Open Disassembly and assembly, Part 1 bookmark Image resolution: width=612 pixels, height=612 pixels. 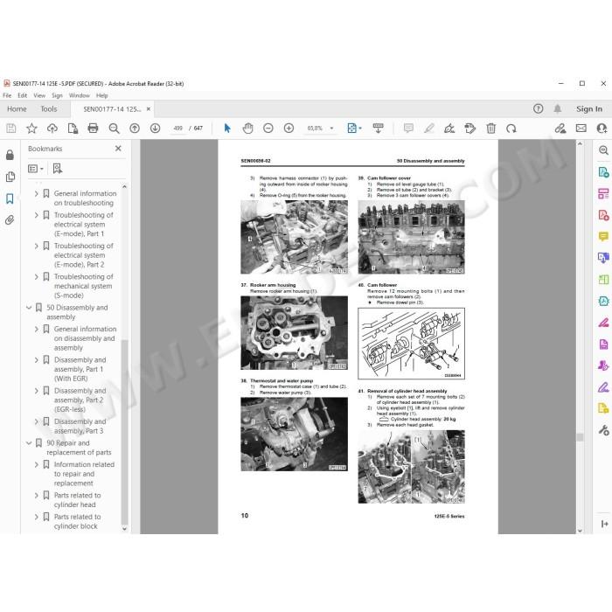(80, 369)
